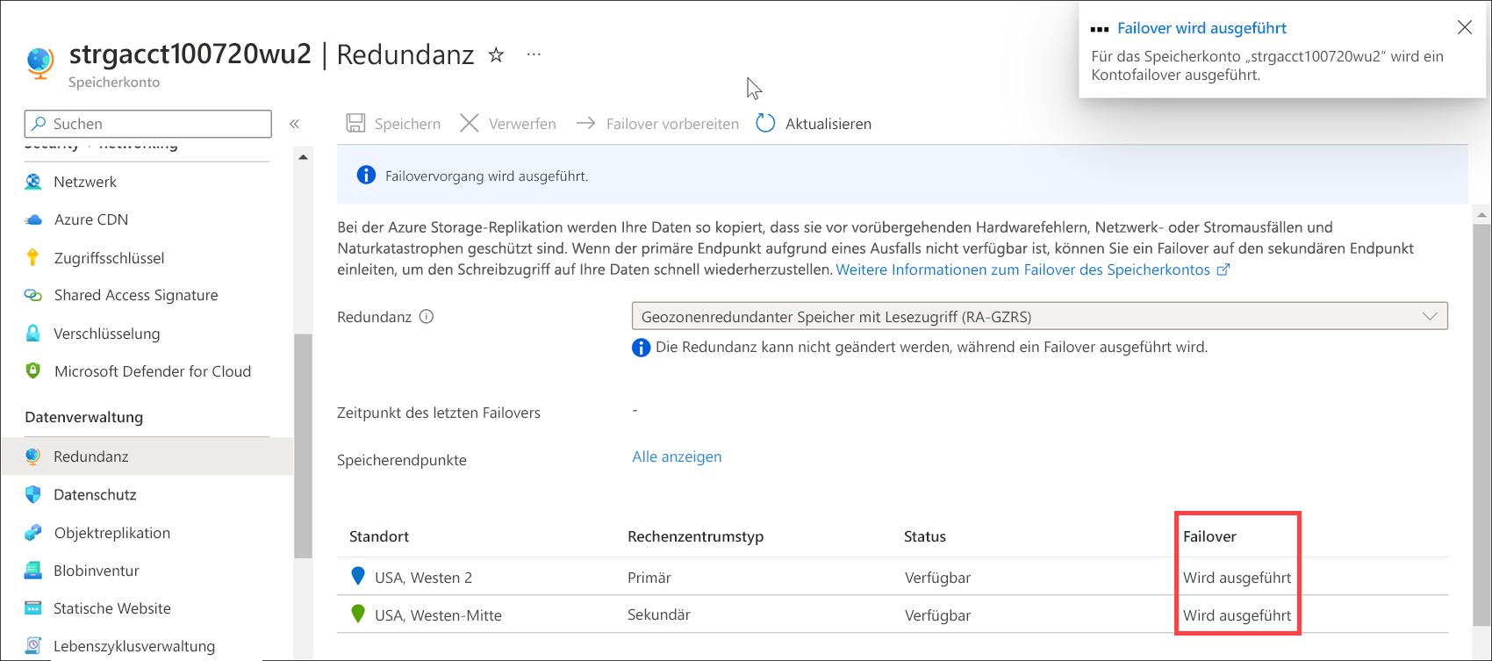Click the Redundanz globe icon in sidebar
Screen dimensions: 1492x661
(33, 456)
